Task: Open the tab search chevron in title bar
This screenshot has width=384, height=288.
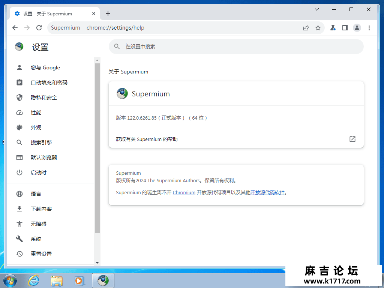Action: coord(316,9)
